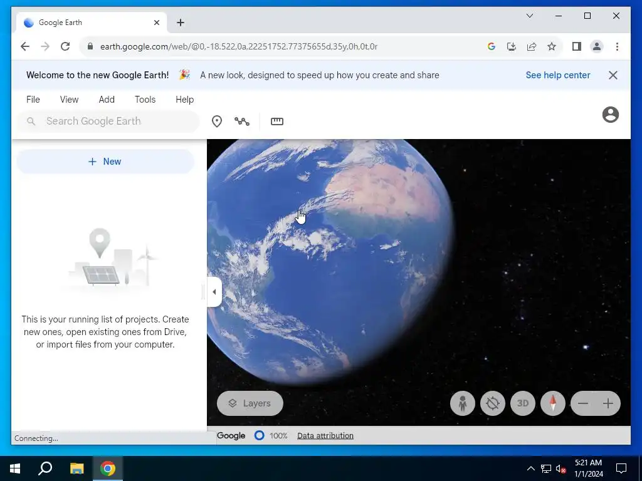
Task: Click the address bar URL
Action: [x=239, y=46]
